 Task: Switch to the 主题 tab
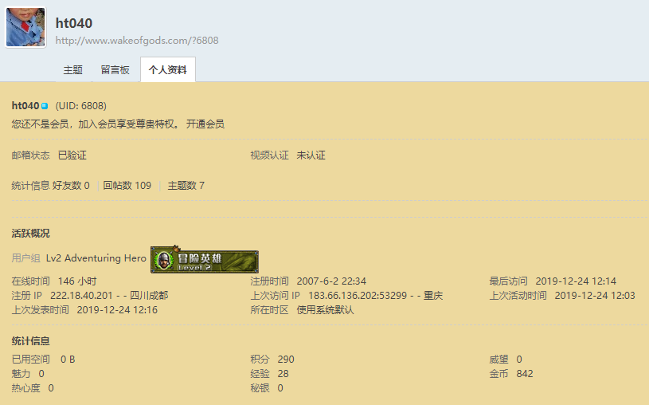pos(72,70)
